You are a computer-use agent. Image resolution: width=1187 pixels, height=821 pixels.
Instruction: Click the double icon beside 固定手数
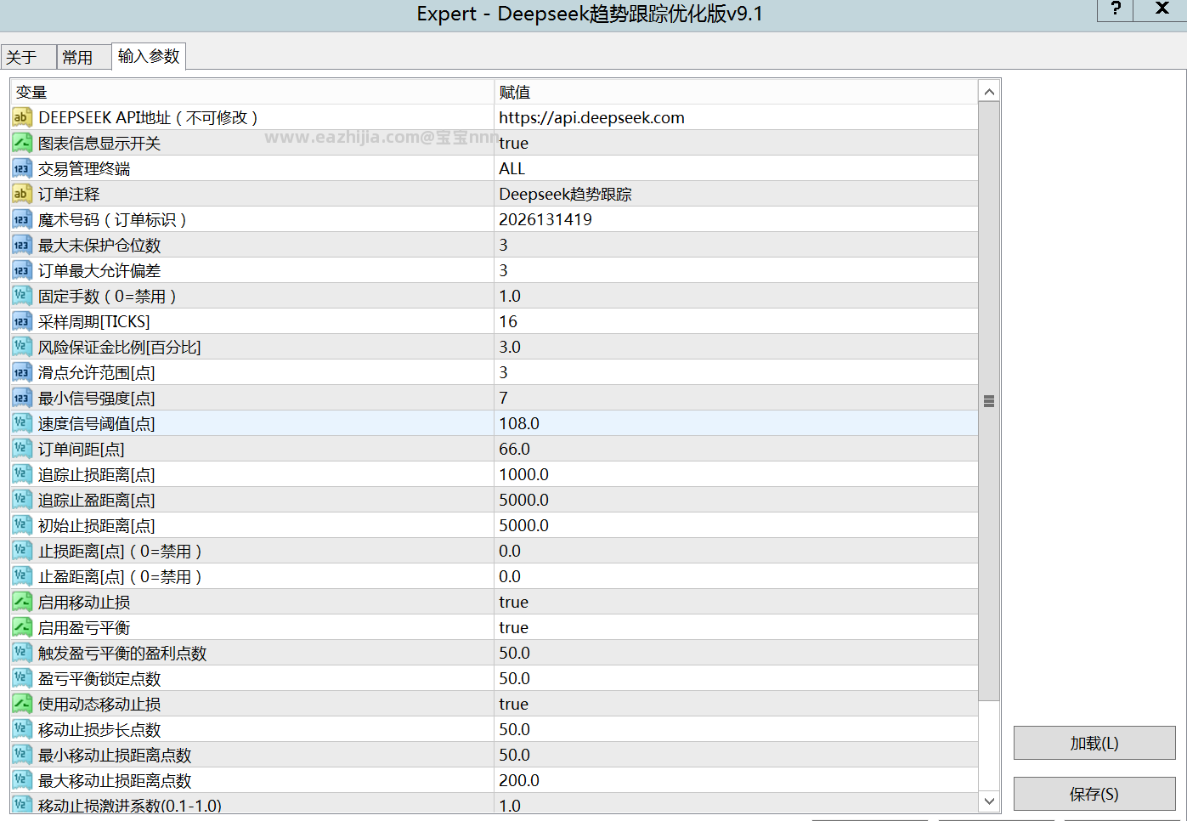point(22,296)
